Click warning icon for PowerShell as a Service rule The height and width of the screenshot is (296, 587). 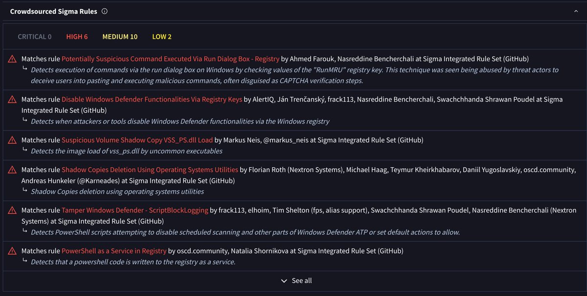click(12, 251)
